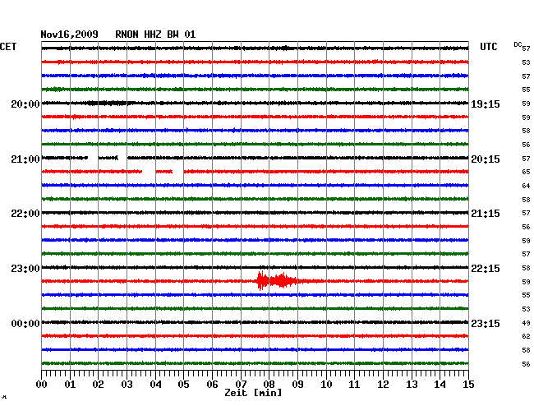Click the x-axis tick label "07"

point(241,385)
